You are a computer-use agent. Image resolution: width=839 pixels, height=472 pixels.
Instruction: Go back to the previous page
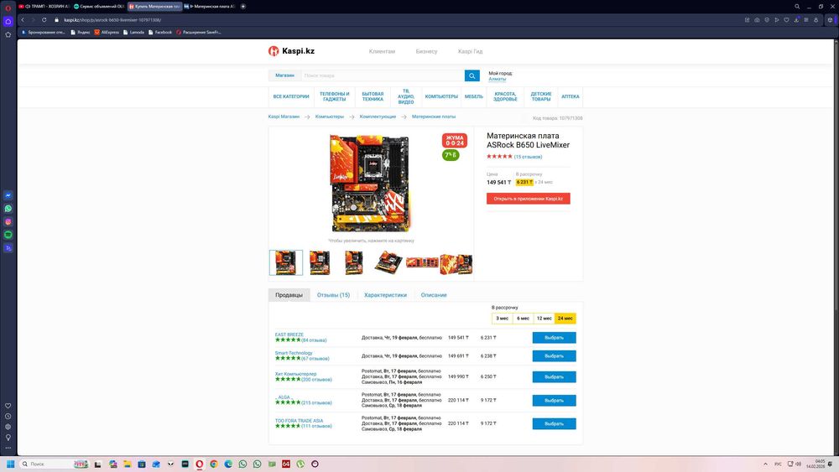23,20
